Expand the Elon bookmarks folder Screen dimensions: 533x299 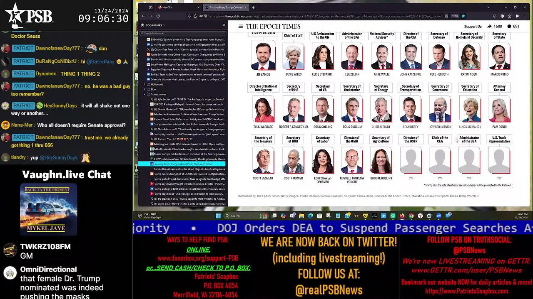point(144,89)
